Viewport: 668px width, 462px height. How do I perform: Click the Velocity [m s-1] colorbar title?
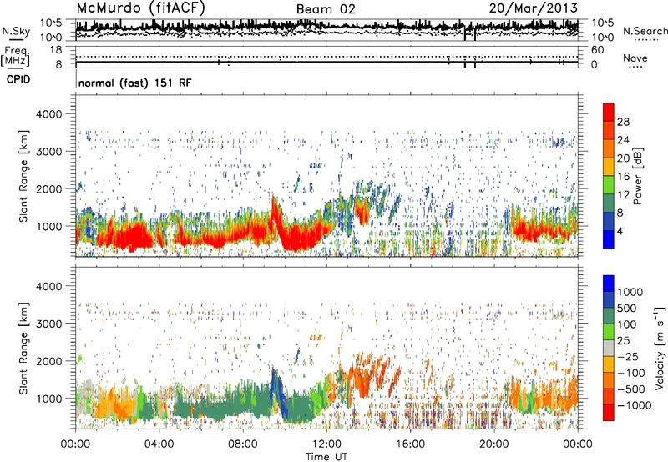tap(660, 348)
